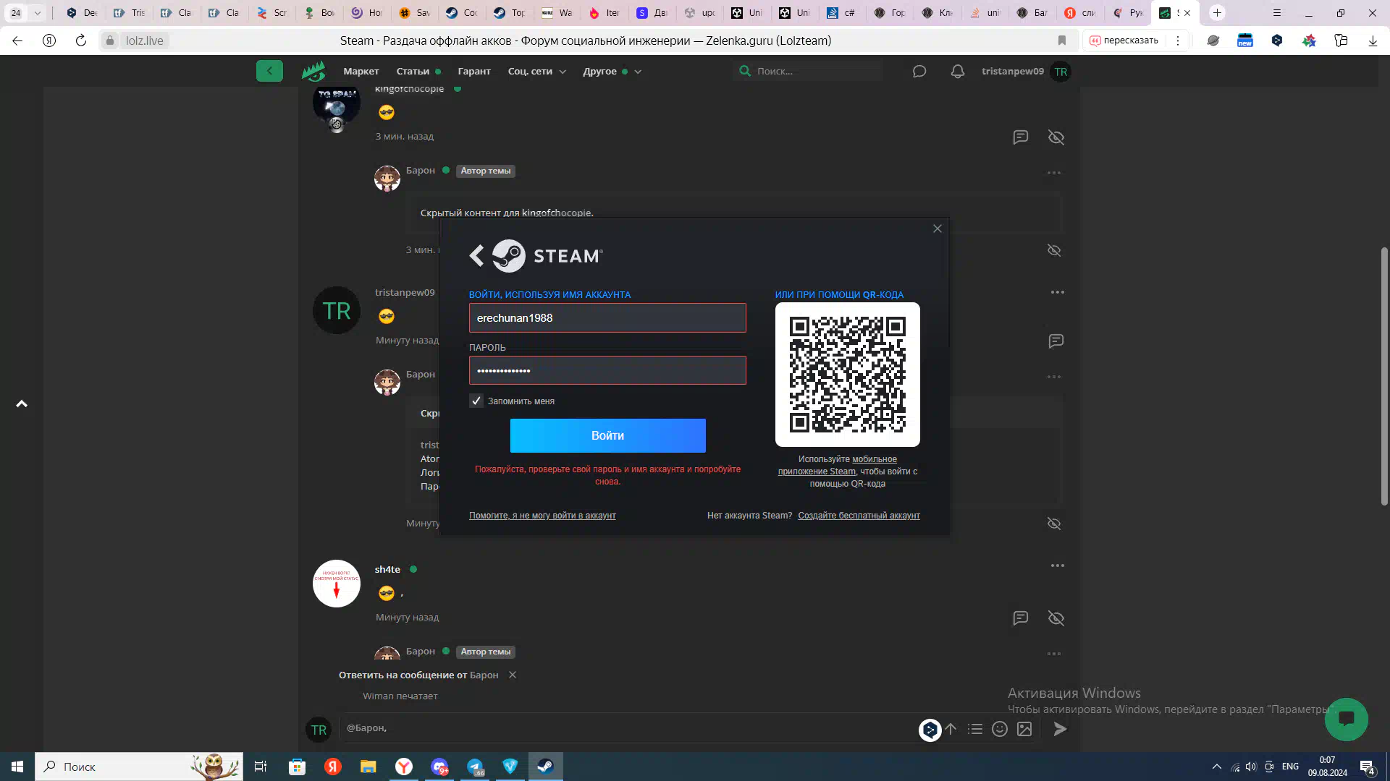Open the Steam taskbar icon
This screenshot has width=1390, height=781.
coord(546,767)
